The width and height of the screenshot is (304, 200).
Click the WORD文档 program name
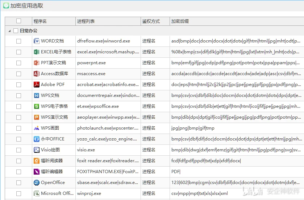tap(52, 41)
